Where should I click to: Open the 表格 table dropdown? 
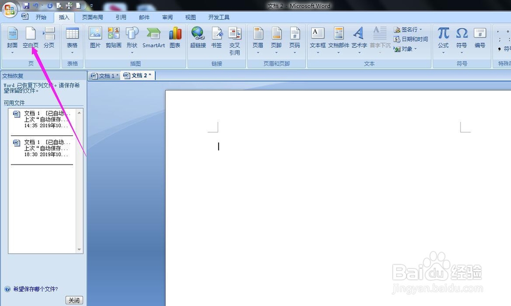(x=72, y=40)
